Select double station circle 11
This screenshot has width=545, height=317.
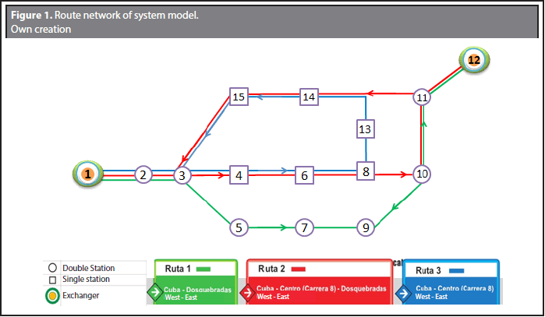(422, 97)
